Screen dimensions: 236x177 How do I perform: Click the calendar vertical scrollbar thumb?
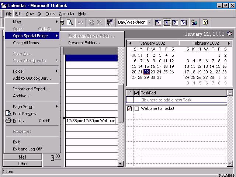point(121,103)
